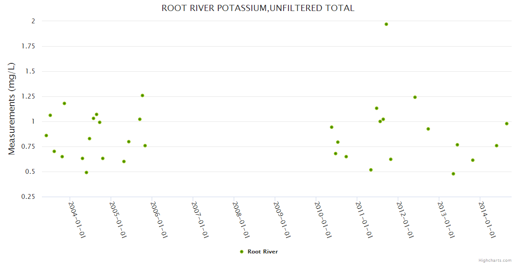Image resolution: width=516 pixels, height=264 pixels.
Task: Select the last data point at far right
Action: click(507, 124)
